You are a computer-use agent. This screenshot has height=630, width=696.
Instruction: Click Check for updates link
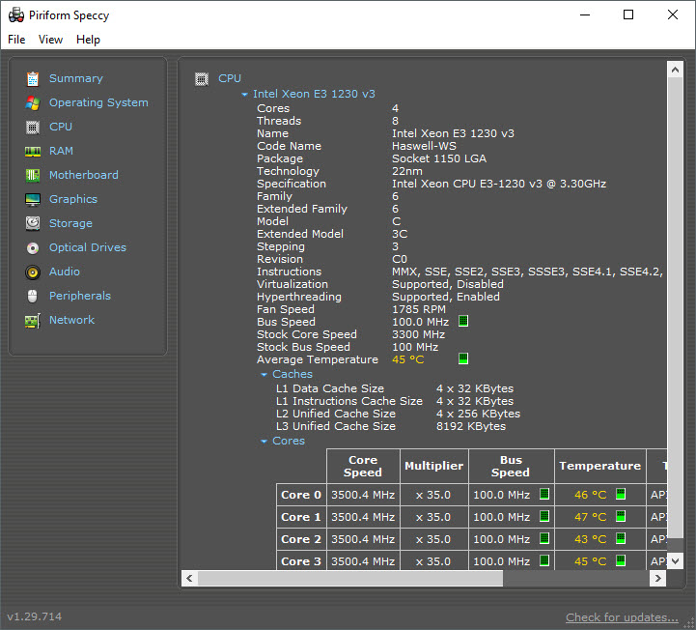tap(622, 617)
